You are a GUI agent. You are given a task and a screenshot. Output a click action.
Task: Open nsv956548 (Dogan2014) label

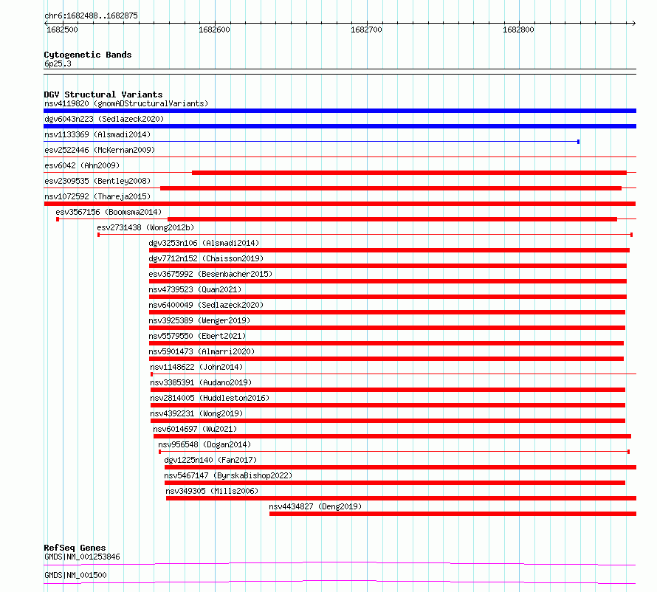(x=204, y=444)
